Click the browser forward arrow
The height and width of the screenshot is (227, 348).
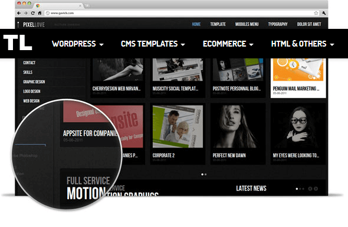26,13
